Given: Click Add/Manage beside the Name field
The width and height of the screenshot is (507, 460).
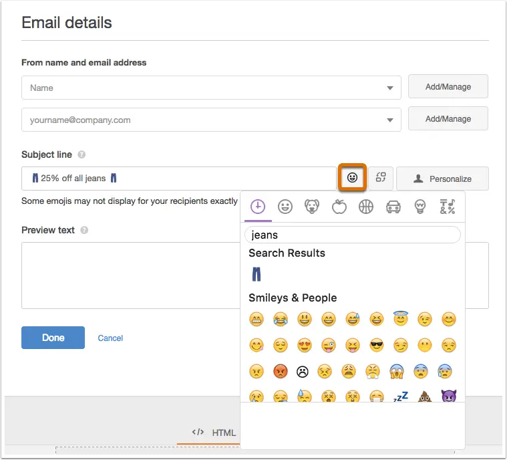Looking at the screenshot, I should pyautogui.click(x=448, y=86).
